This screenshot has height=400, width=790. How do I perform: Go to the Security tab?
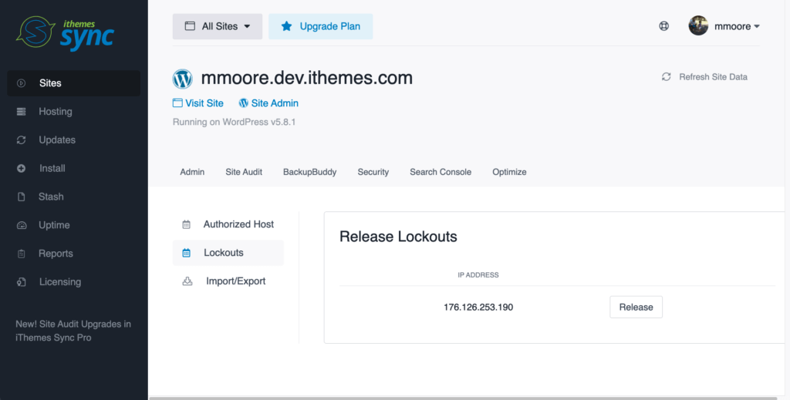tap(373, 172)
